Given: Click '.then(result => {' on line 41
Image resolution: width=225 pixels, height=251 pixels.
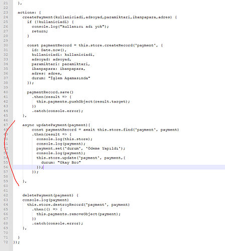Looking at the screenshot, I should [52, 97].
